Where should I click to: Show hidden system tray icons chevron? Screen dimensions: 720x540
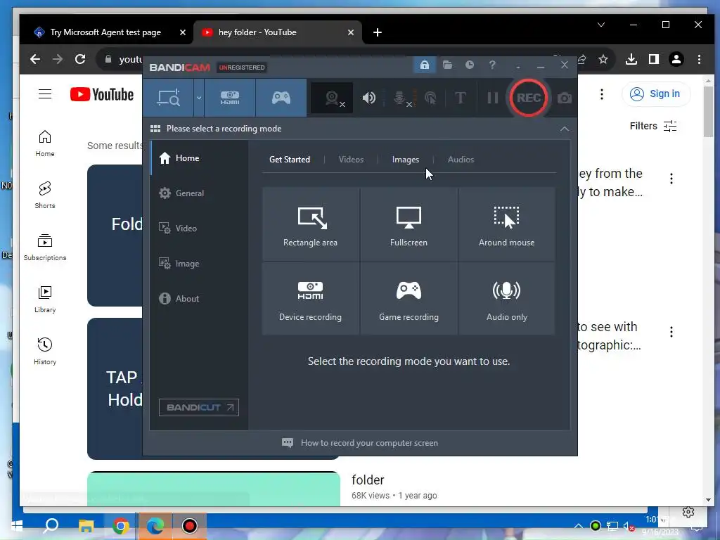(579, 526)
